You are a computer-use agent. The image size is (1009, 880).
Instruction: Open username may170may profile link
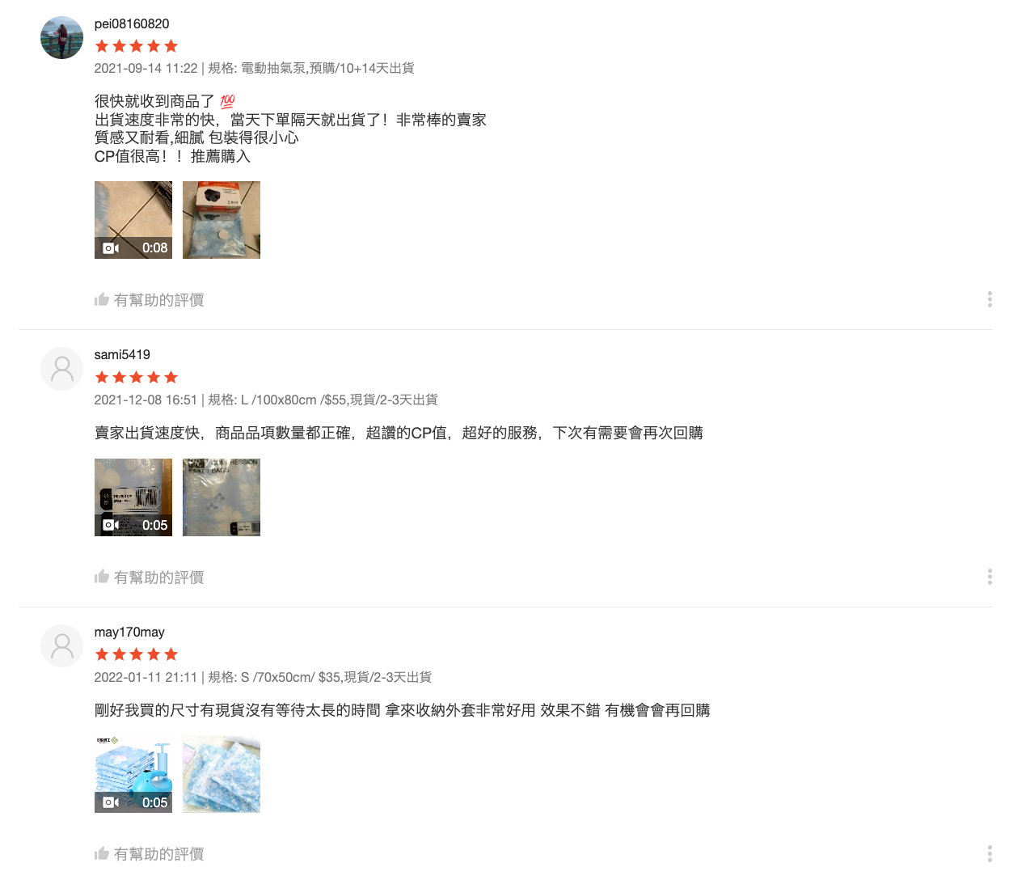coord(129,632)
